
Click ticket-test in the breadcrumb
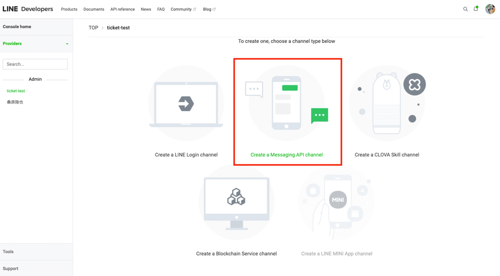118,27
